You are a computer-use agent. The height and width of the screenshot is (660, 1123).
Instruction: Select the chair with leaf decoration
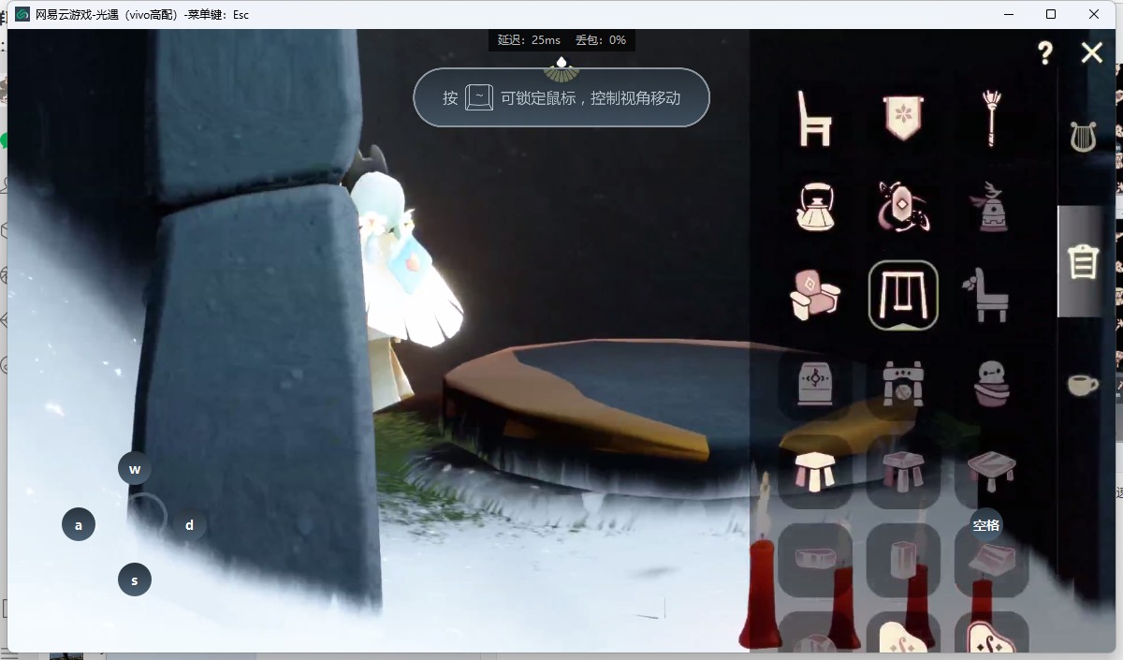click(987, 295)
